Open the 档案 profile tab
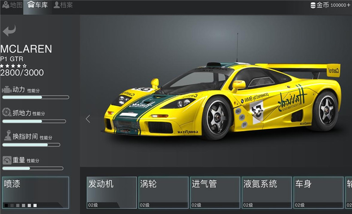The height and width of the screenshot is (214, 352). tap(63, 5)
